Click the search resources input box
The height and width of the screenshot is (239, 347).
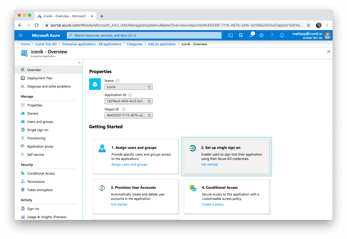pyautogui.click(x=144, y=35)
